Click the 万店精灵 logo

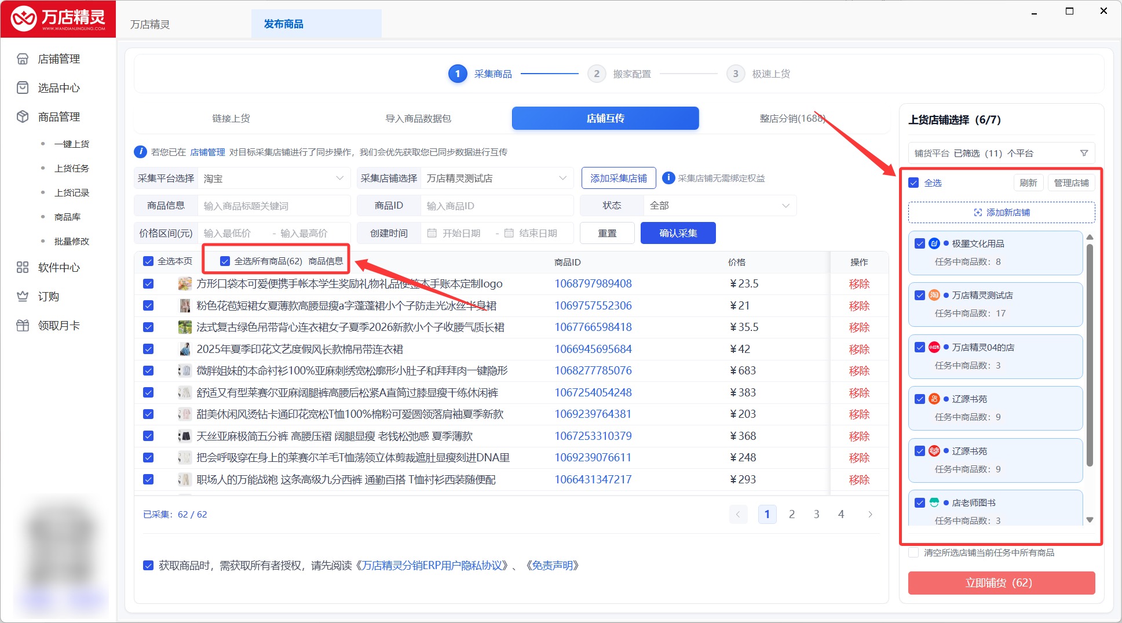click(58, 19)
